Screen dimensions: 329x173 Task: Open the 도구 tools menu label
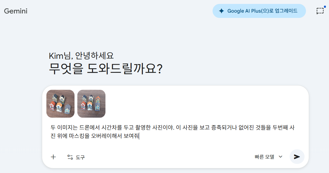(80, 157)
